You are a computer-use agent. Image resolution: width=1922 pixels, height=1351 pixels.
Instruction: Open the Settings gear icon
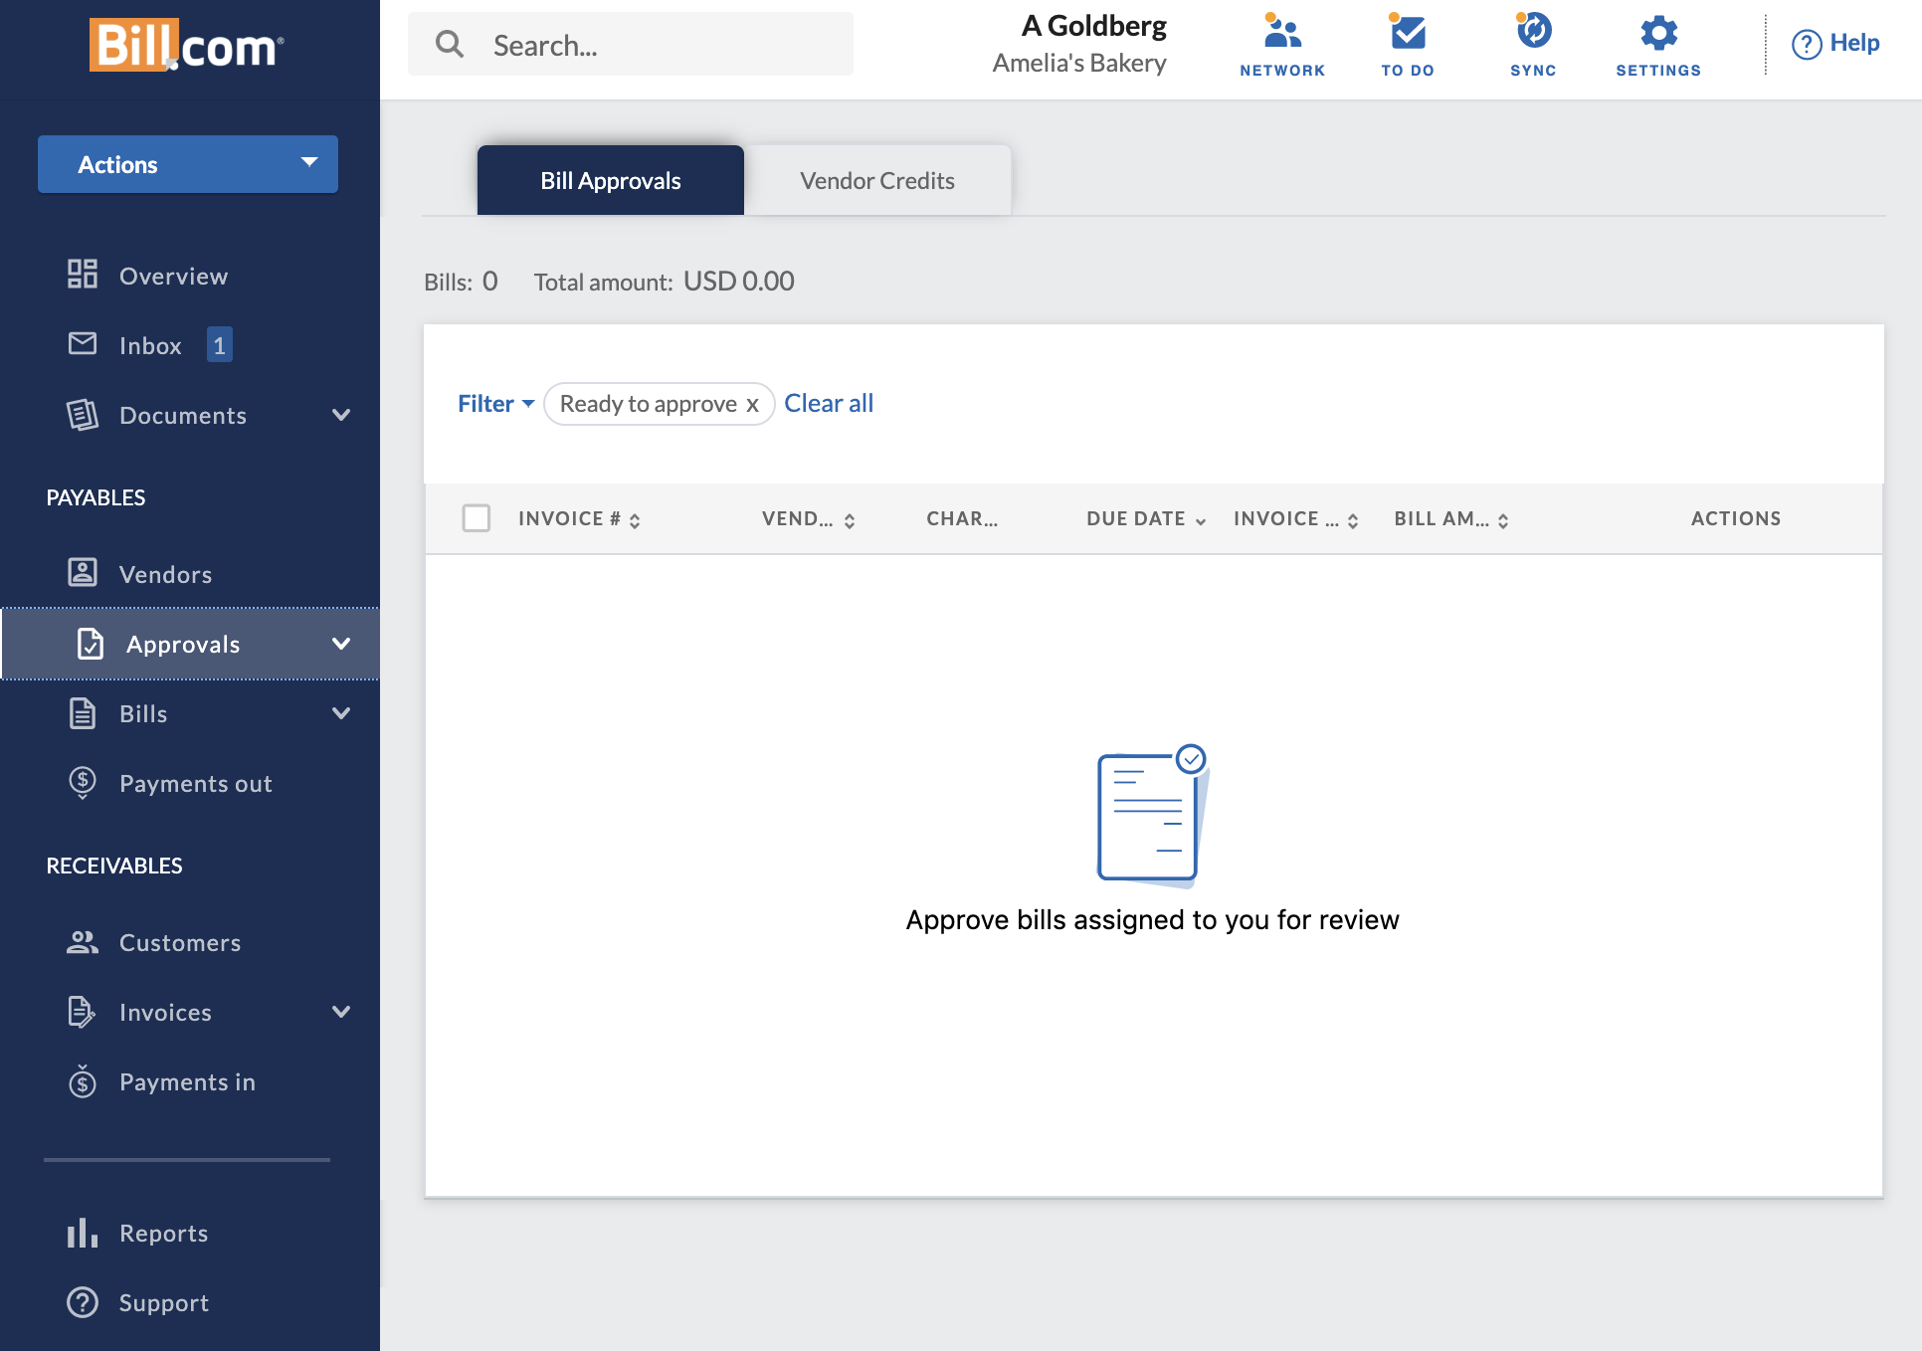(1658, 33)
